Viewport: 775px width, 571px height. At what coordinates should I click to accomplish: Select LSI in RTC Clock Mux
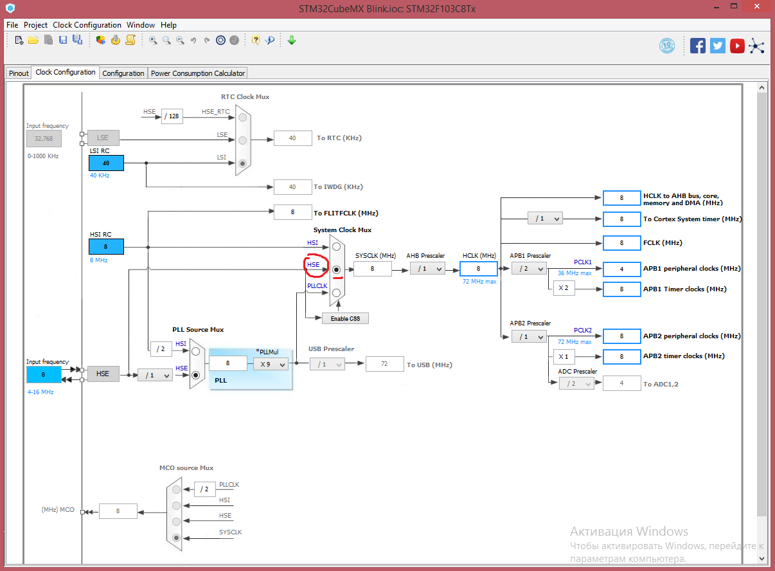[242, 163]
